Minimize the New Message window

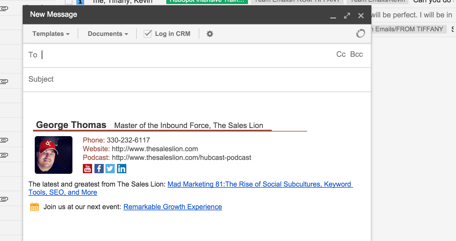click(x=333, y=16)
